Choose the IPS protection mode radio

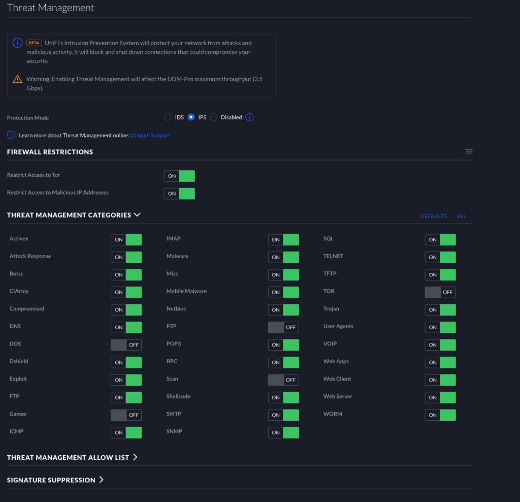click(191, 117)
